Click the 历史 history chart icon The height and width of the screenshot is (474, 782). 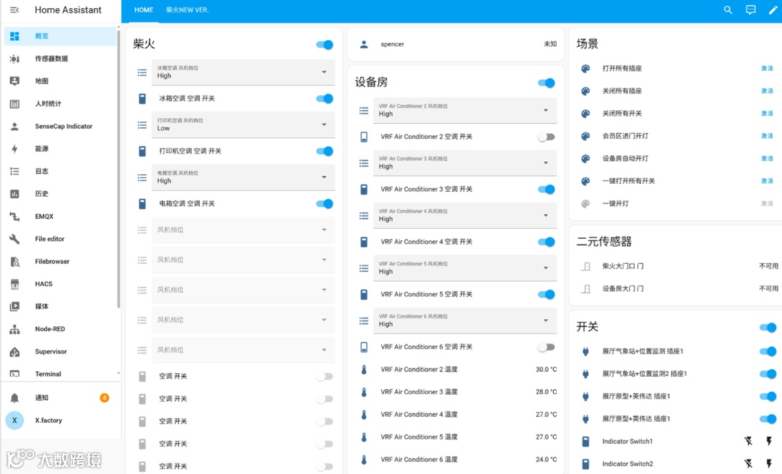point(14,194)
